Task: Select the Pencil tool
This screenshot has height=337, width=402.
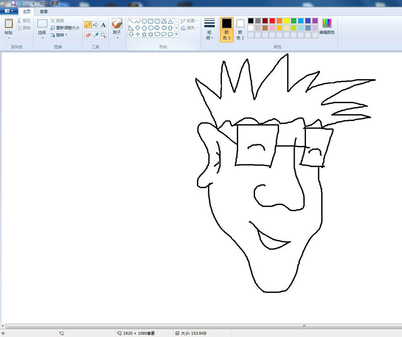Action: pos(88,25)
